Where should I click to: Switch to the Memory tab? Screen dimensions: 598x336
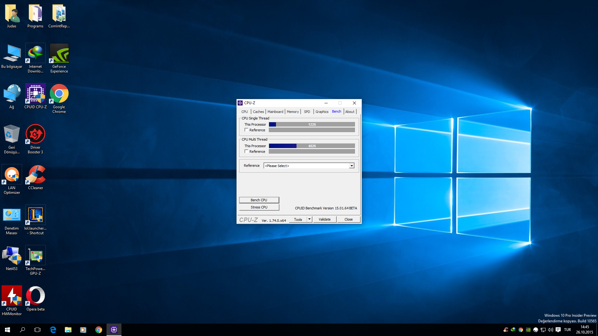pos(293,112)
